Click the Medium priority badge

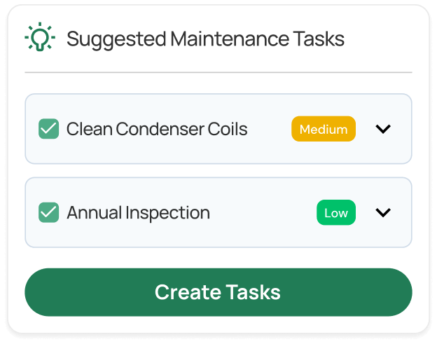point(324,129)
